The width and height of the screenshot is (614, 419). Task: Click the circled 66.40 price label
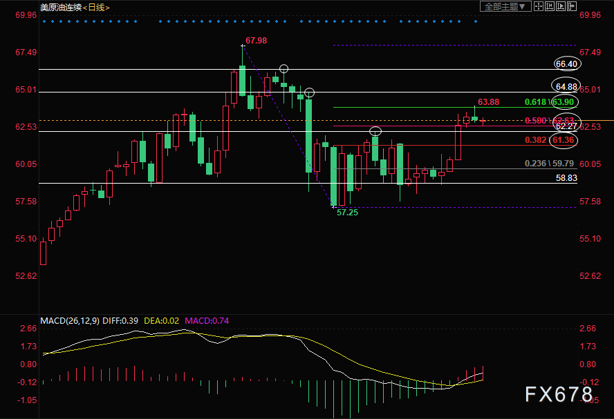pyautogui.click(x=566, y=64)
